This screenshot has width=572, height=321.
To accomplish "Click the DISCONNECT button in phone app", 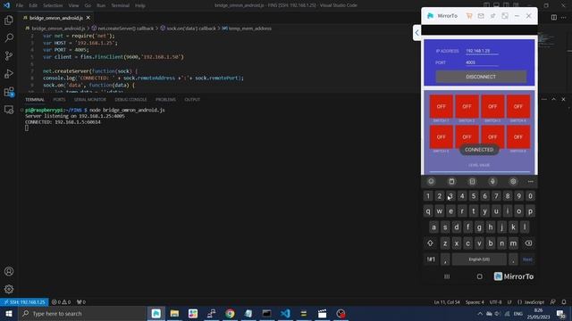I will [481, 77].
